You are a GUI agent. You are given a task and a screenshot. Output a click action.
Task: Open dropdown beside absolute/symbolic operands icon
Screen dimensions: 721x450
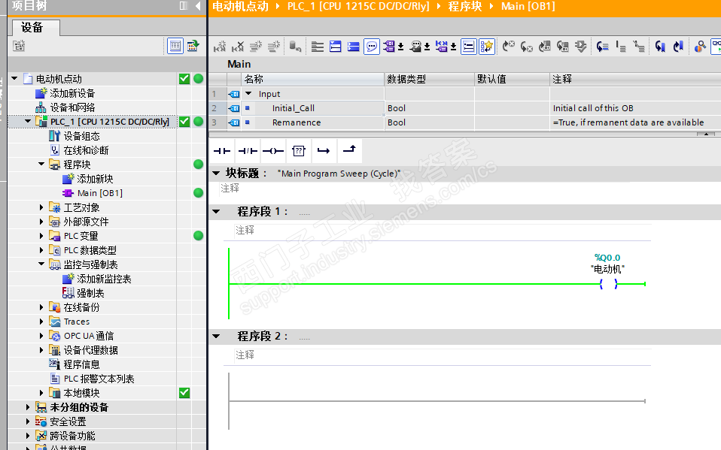click(x=401, y=47)
